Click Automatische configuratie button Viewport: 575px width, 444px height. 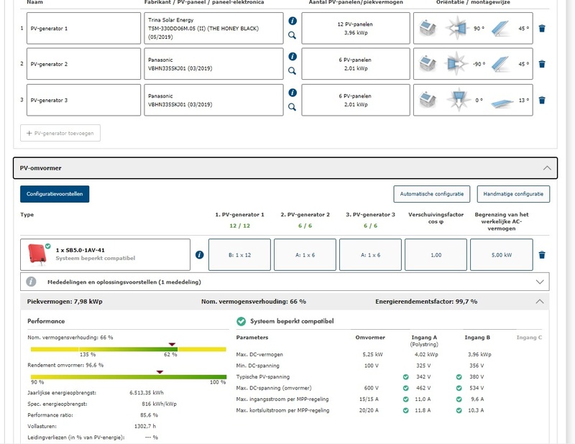click(433, 194)
